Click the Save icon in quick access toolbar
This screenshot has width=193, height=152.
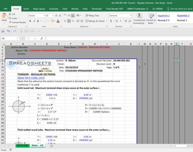tap(3, 31)
